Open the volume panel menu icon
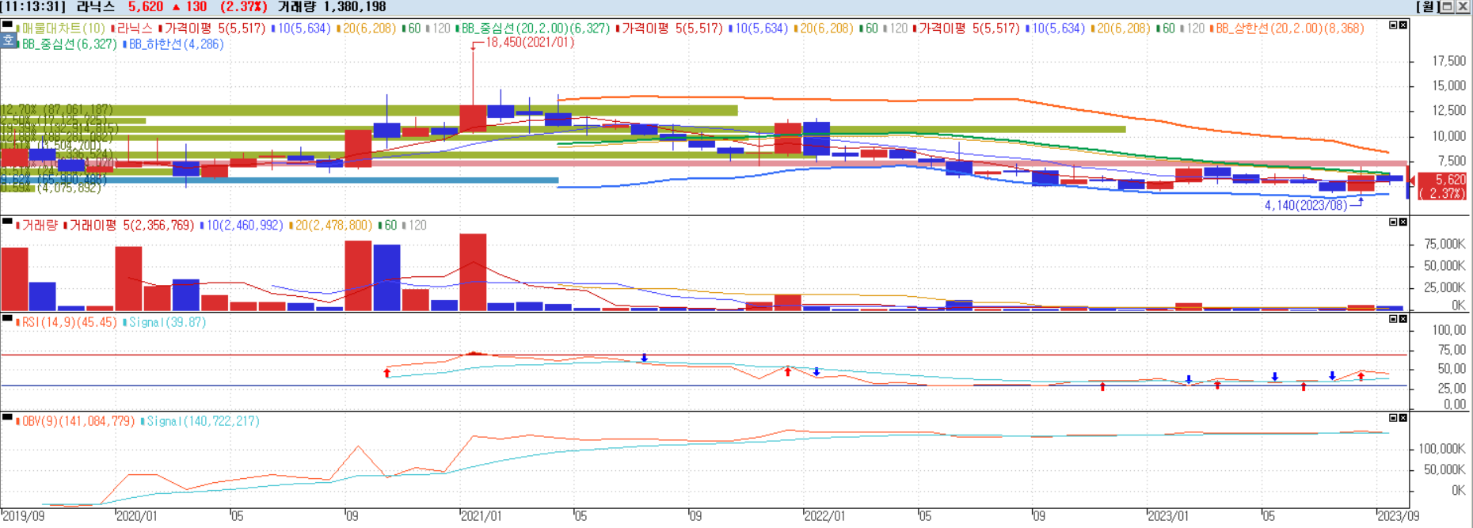 tap(7, 222)
